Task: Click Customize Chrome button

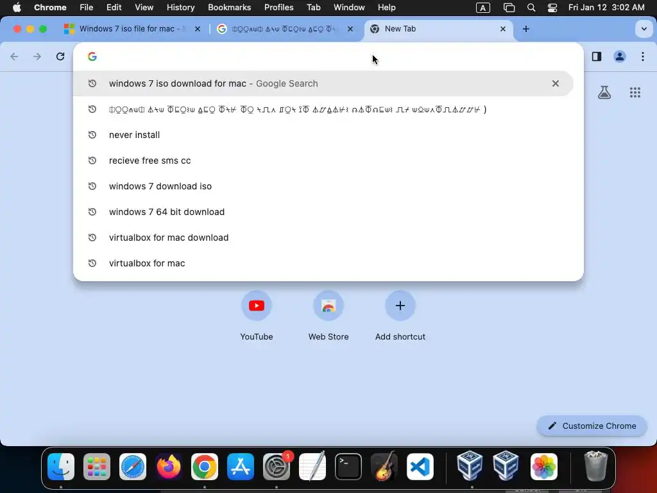Action: pyautogui.click(x=592, y=426)
